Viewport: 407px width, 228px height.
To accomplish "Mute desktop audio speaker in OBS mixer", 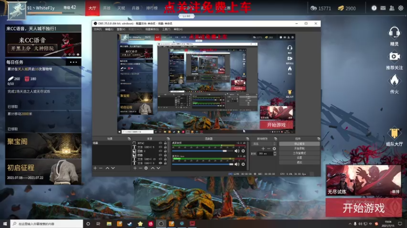I will [x=237, y=150].
